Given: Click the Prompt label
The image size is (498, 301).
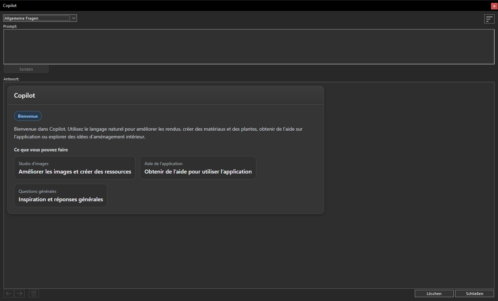Looking at the screenshot, I should [10, 26].
